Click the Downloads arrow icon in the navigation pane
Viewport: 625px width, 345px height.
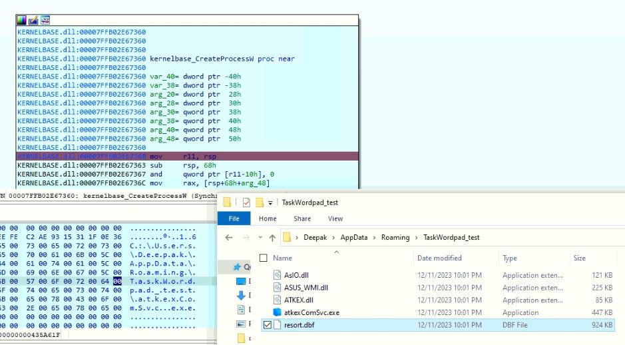241,296
